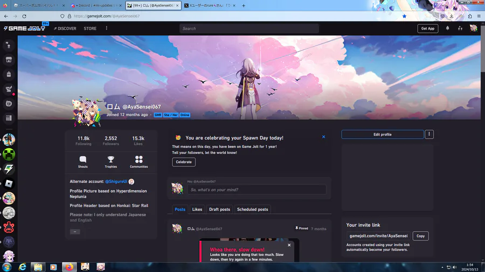Open the purple-haired anime community avatar
This screenshot has width=485, height=272.
(9, 256)
